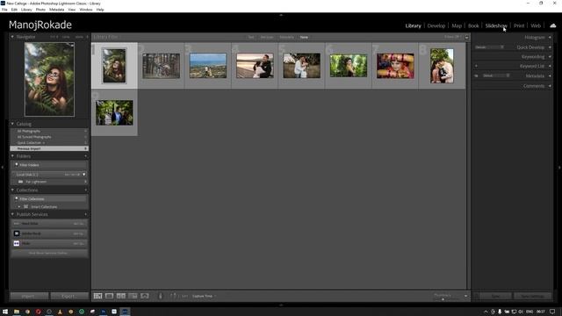Image resolution: width=562 pixels, height=316 pixels.
Task: Click the Flickr publish service icon
Action: click(17, 243)
